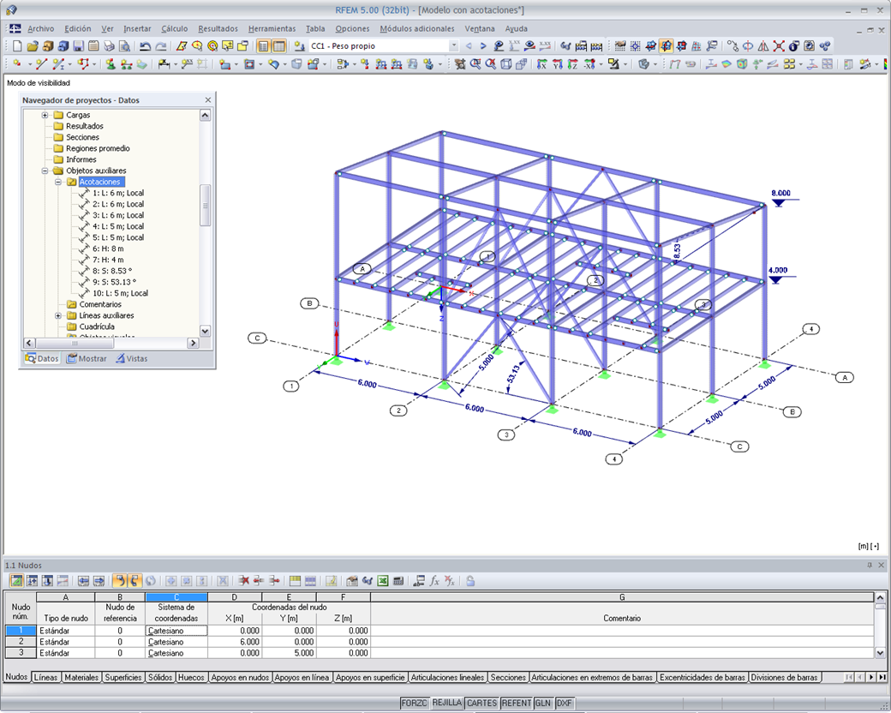Open the Archivo menu

point(40,28)
